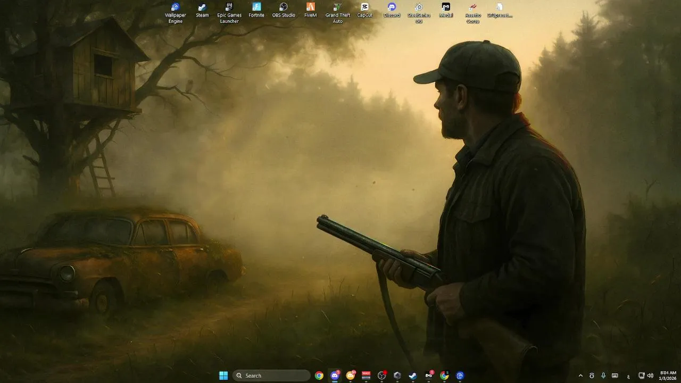Open Google Chrome next to the Search box

point(319,376)
